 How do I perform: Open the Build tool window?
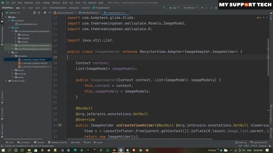(x=87, y=142)
